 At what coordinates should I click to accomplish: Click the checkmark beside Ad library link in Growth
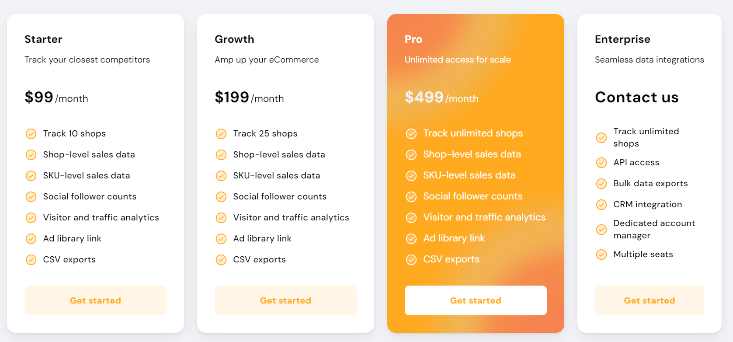pos(221,238)
